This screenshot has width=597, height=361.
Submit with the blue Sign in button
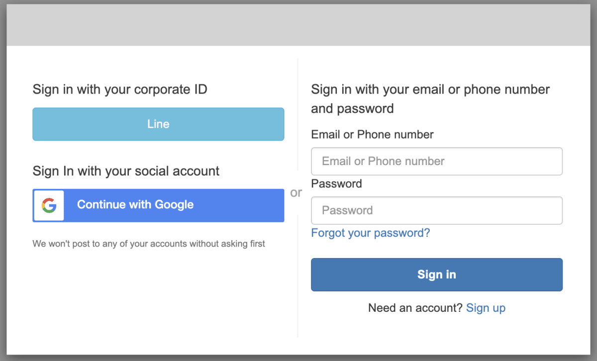pos(437,274)
